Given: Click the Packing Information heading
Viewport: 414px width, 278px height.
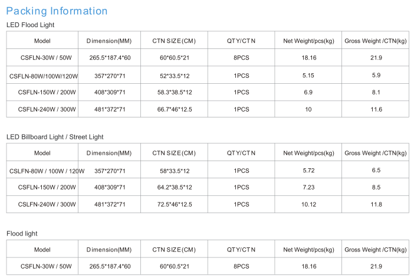Looking at the screenshot, I should tap(57, 11).
